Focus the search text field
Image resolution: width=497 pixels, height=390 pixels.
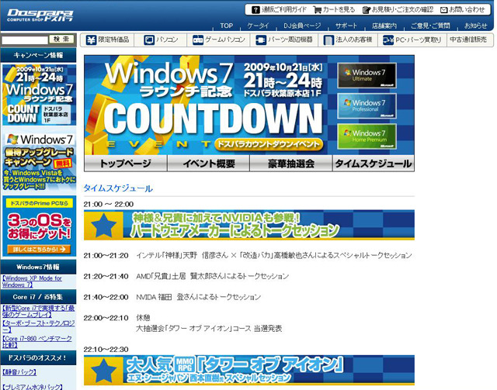(25, 40)
